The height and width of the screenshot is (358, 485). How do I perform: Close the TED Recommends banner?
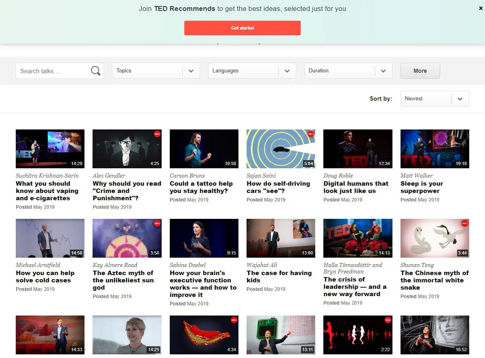(481, 8)
